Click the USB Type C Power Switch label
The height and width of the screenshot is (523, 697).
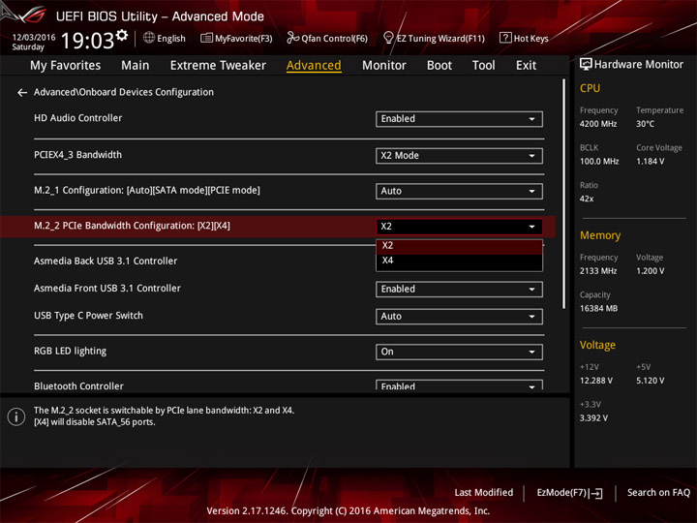[88, 316]
